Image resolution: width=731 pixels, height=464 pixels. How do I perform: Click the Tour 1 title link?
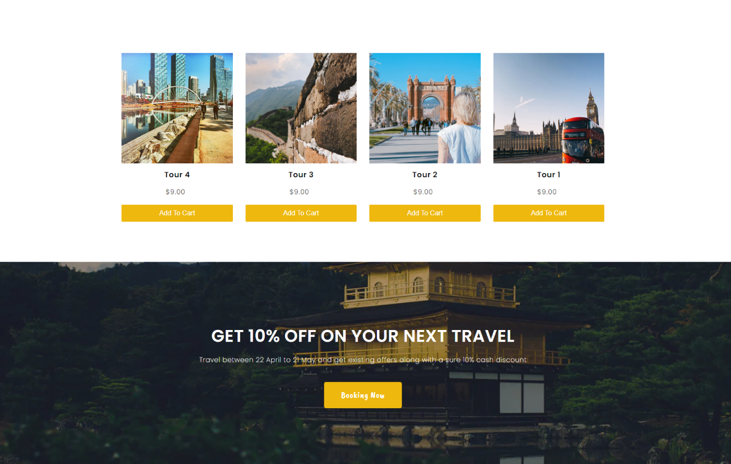pyautogui.click(x=549, y=175)
